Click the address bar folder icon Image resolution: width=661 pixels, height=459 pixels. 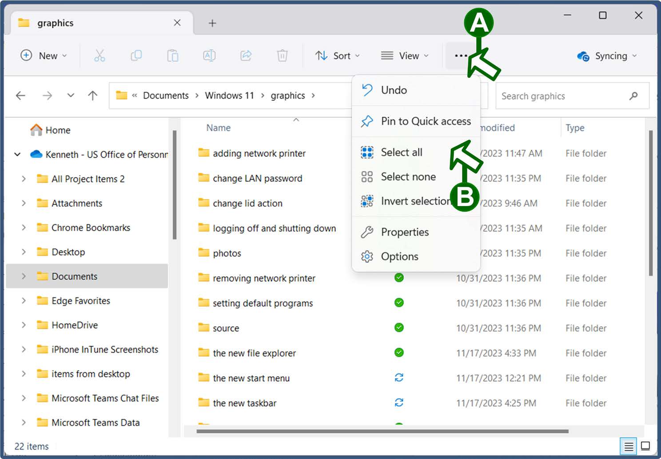(x=122, y=95)
